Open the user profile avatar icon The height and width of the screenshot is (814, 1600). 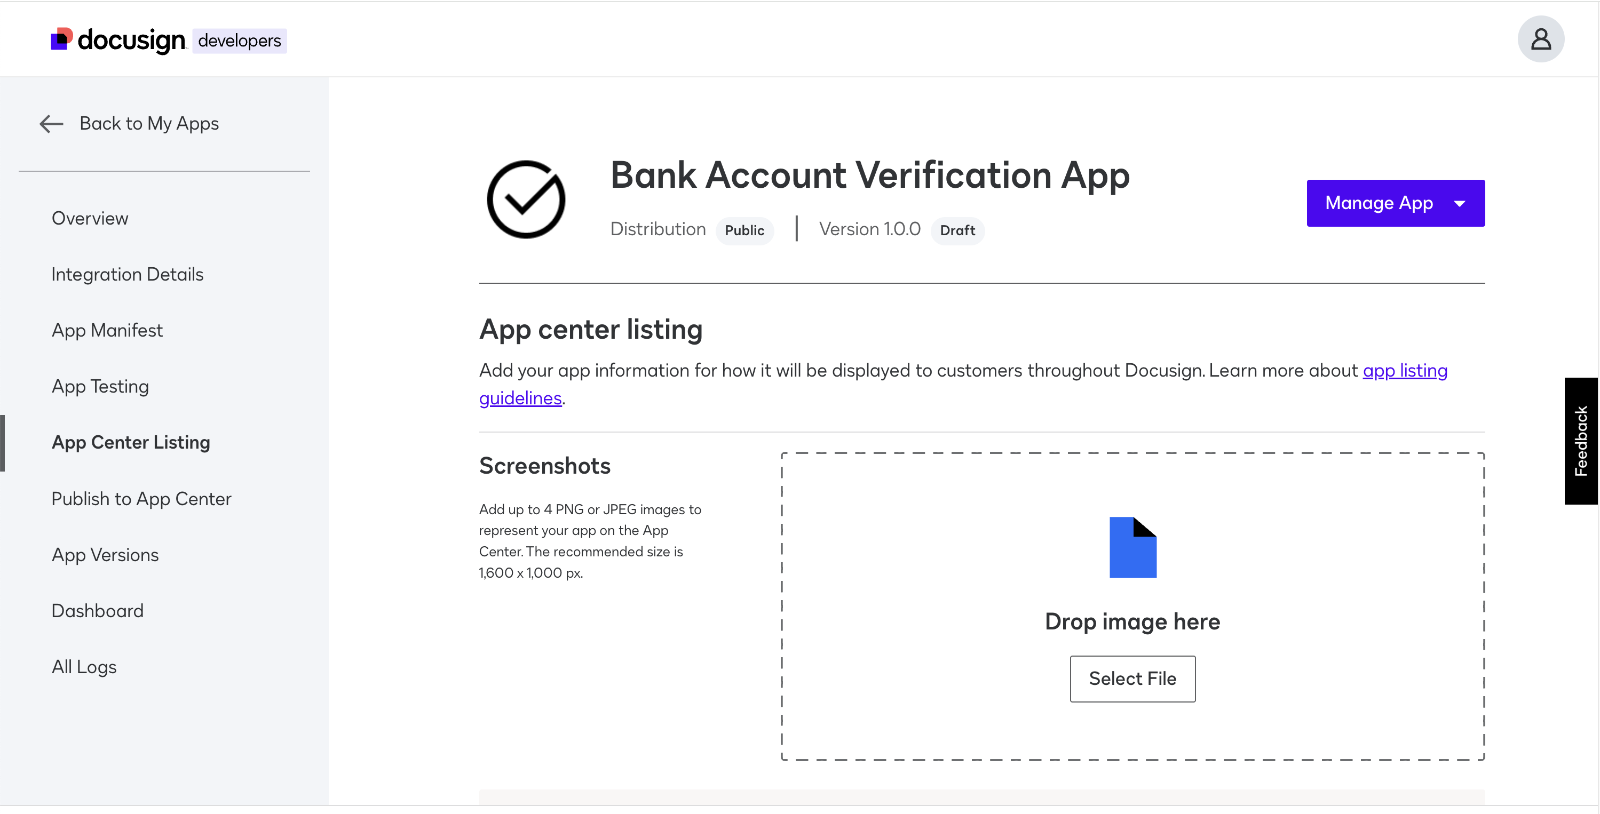pyautogui.click(x=1540, y=39)
